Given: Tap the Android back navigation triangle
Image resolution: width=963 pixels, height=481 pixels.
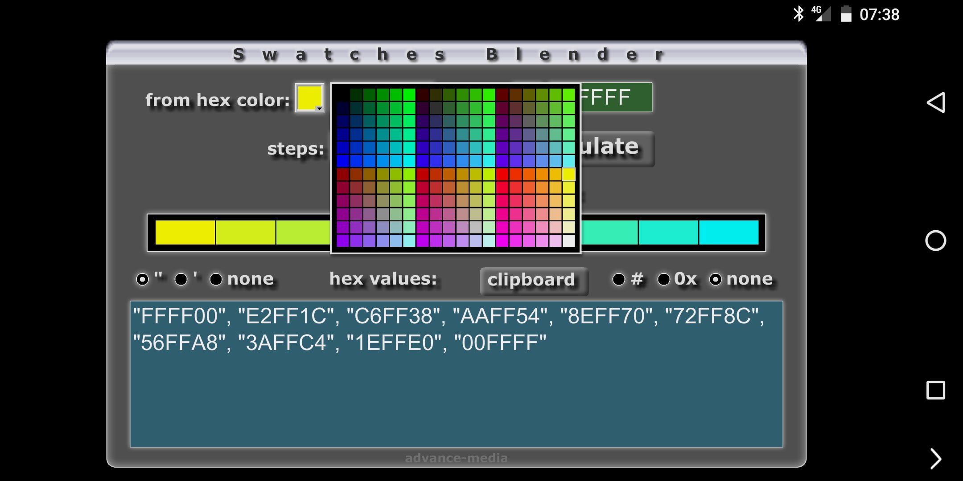Looking at the screenshot, I should point(936,102).
